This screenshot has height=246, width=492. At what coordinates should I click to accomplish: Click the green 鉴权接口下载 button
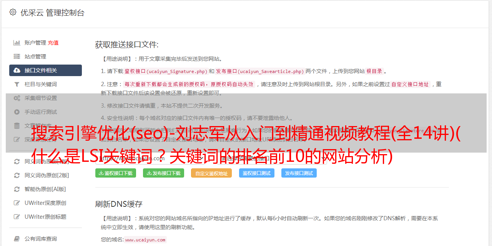pyautogui.click(x=116, y=173)
